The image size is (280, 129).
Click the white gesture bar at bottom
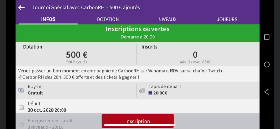coord(140,125)
